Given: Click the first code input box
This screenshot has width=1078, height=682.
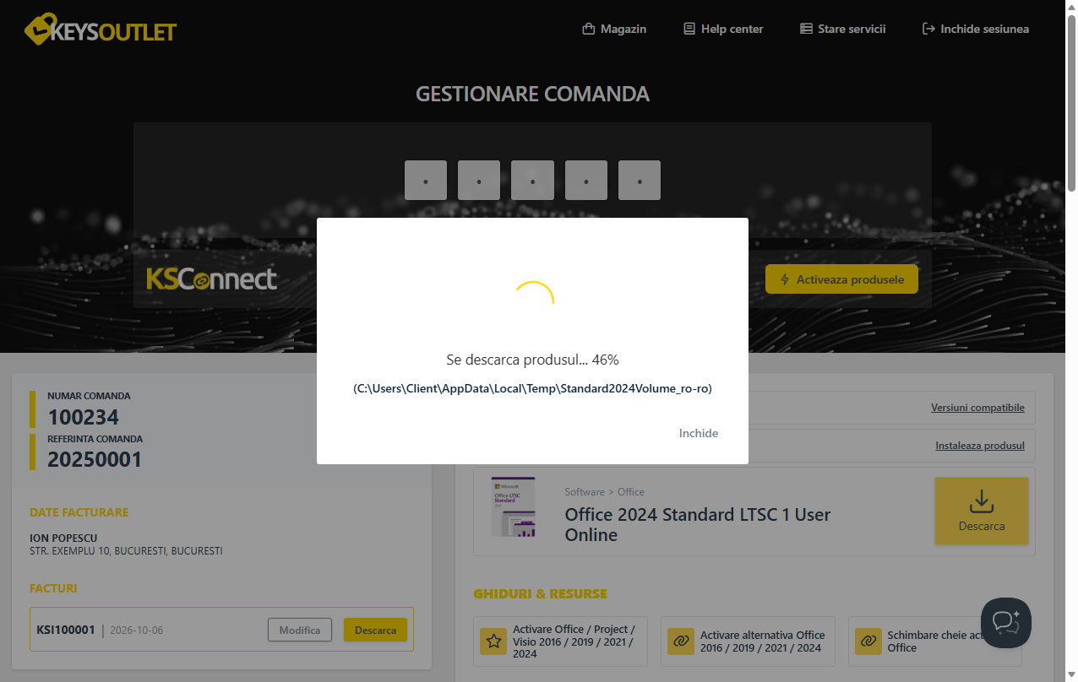Looking at the screenshot, I should [426, 181].
